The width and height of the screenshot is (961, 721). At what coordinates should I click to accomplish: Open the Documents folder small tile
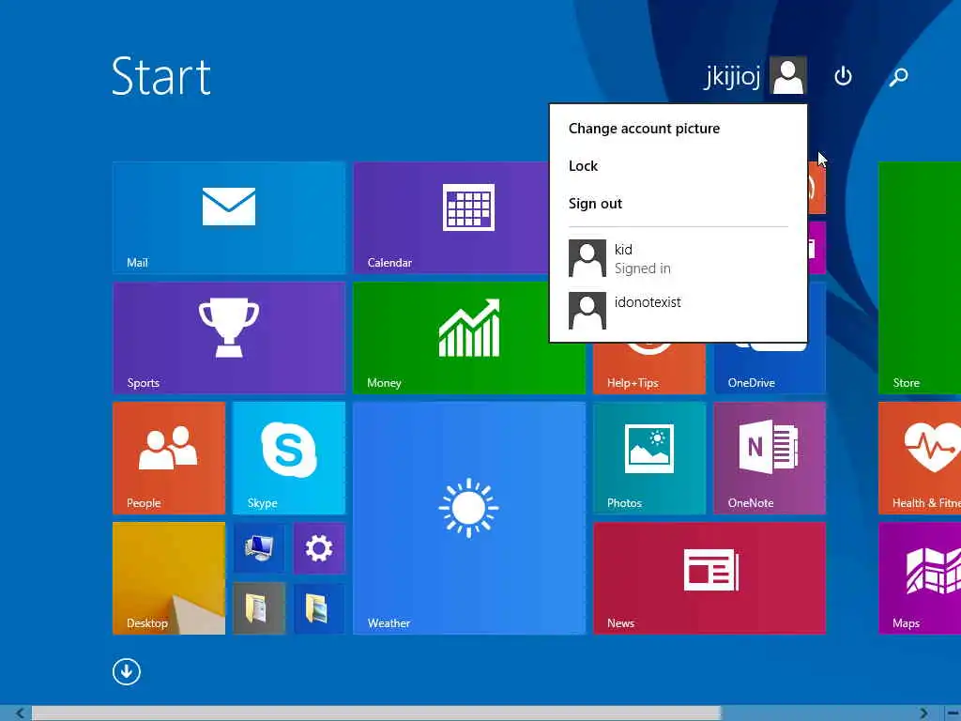pos(259,608)
